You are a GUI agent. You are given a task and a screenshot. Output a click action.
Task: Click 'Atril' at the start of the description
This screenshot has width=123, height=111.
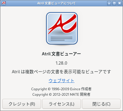pyautogui.click(x=16, y=72)
